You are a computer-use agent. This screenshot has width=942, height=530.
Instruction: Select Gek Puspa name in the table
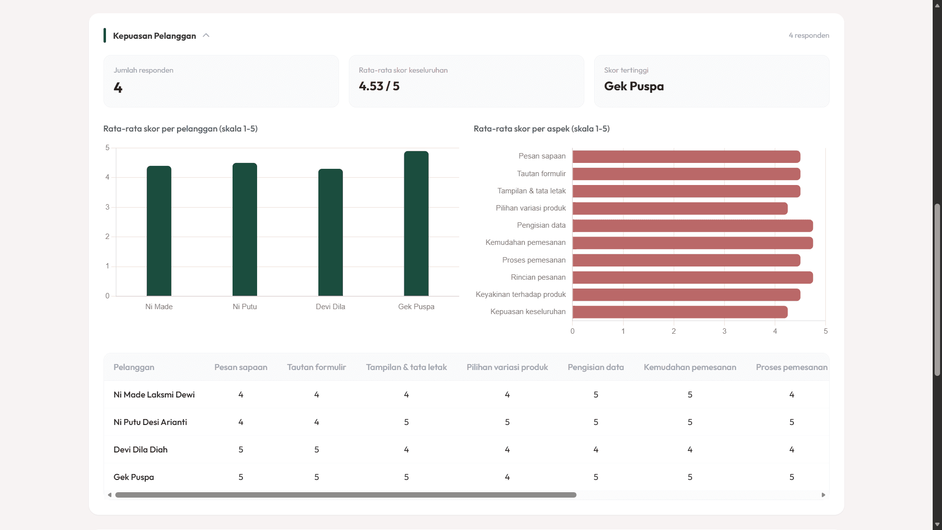(x=133, y=477)
